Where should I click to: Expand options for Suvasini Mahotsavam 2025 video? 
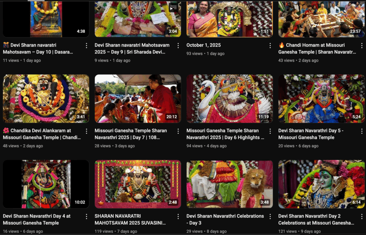pyautogui.click(x=178, y=216)
